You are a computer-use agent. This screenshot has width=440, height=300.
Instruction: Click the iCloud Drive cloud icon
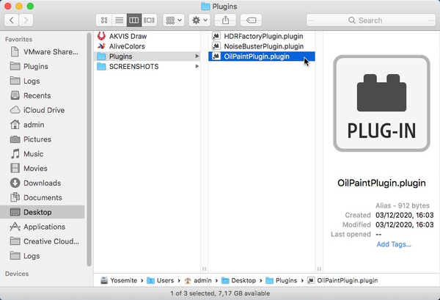[x=15, y=110]
